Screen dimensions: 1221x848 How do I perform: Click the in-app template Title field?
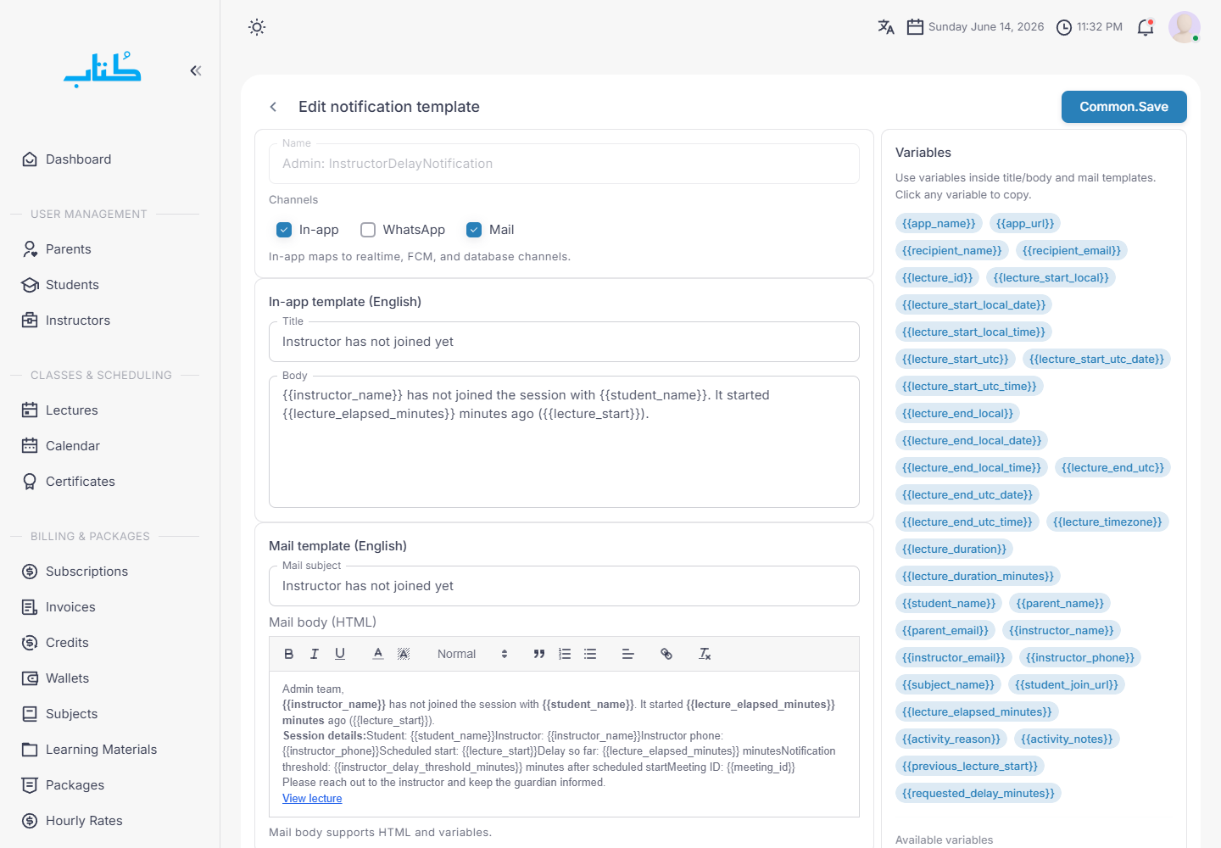click(x=564, y=342)
